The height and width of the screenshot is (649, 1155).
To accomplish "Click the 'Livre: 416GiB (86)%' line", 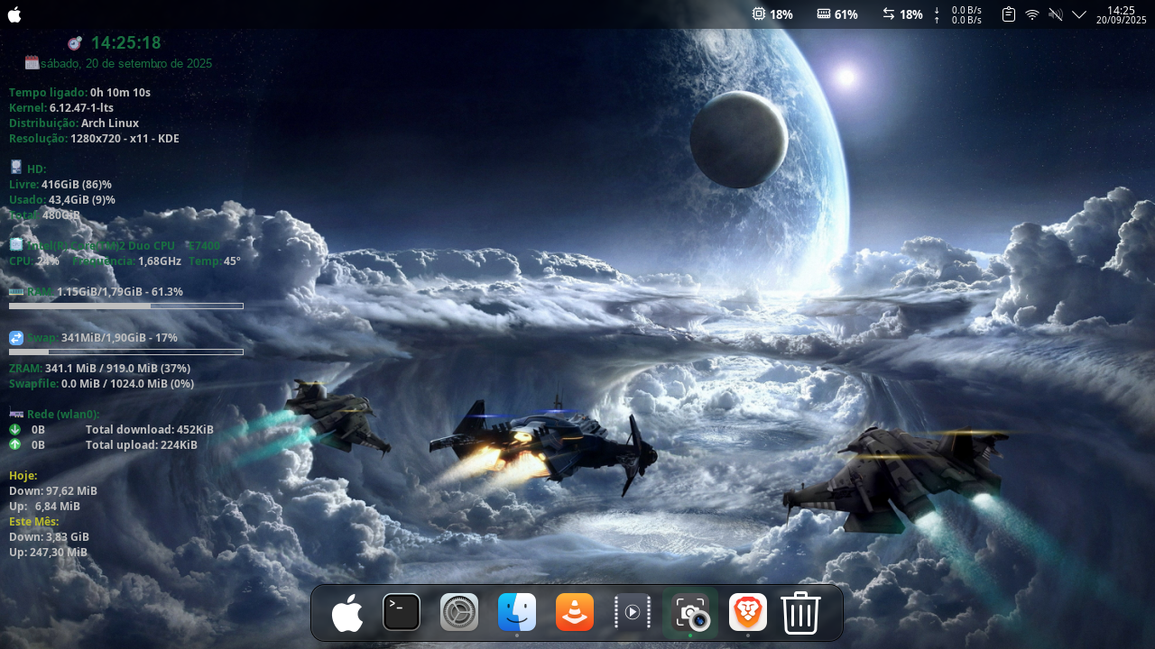I will pyautogui.click(x=61, y=185).
